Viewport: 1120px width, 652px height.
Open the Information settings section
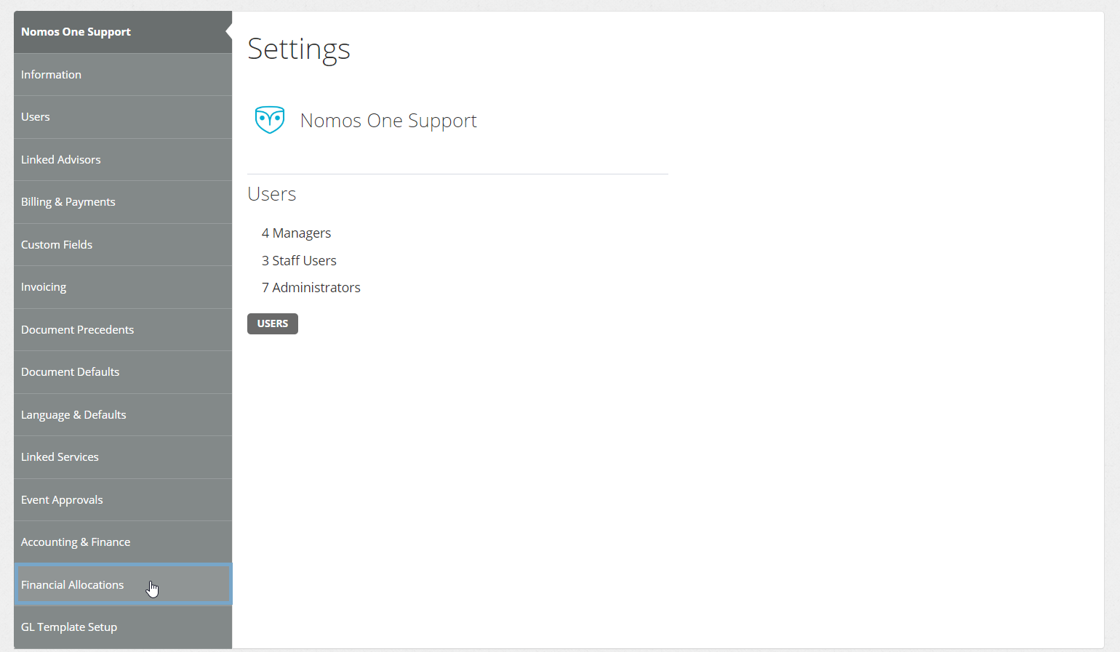point(123,75)
